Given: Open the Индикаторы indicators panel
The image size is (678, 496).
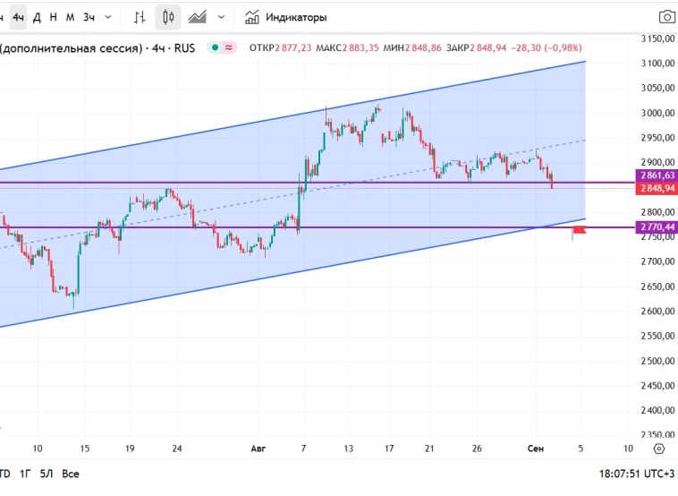Looking at the screenshot, I should 286,17.
